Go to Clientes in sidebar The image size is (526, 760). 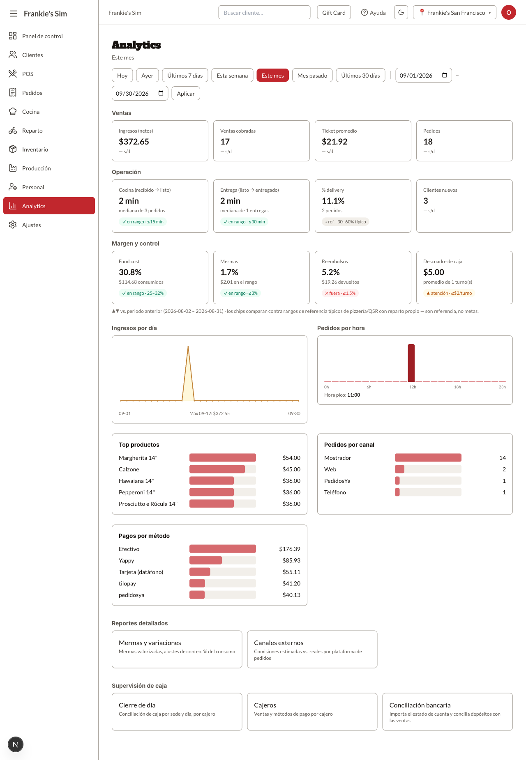pyautogui.click(x=49, y=55)
